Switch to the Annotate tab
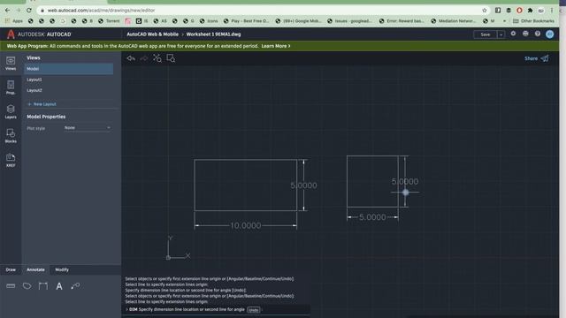Image resolution: width=566 pixels, height=318 pixels. click(35, 269)
